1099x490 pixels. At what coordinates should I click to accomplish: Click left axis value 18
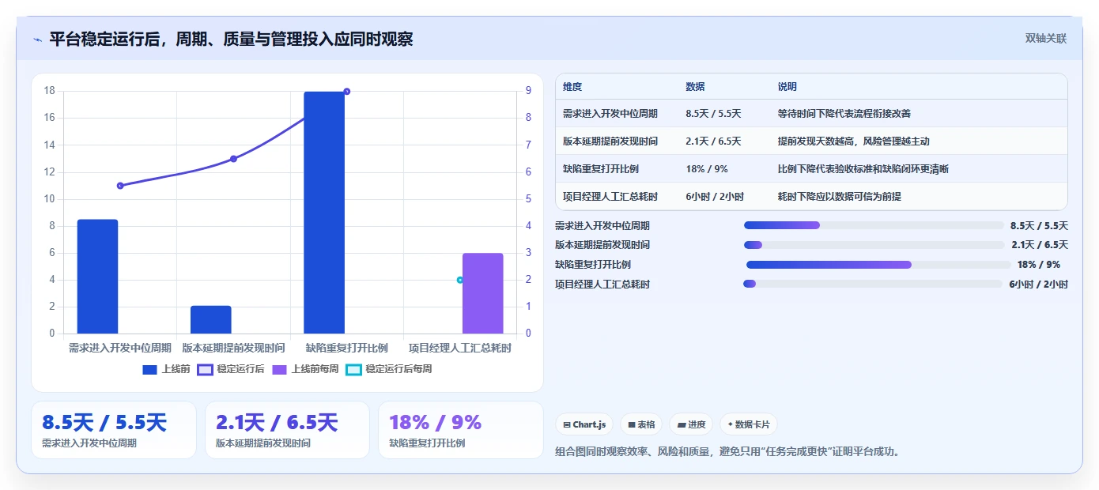[x=49, y=91]
